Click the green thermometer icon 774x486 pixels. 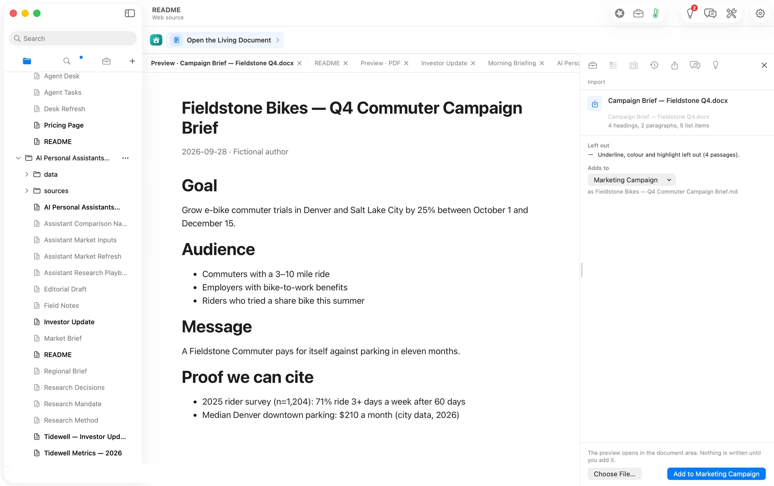point(656,13)
